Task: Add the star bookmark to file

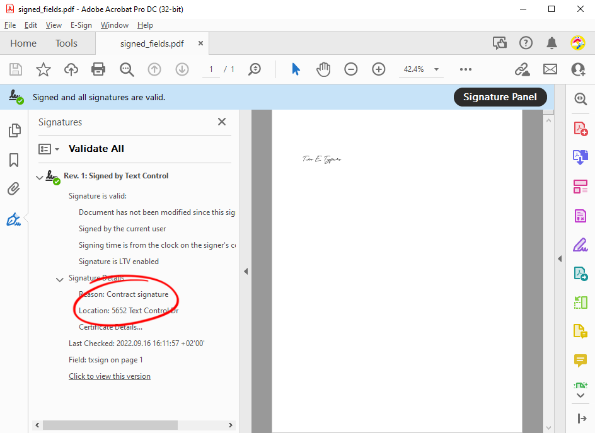Action: pos(43,69)
